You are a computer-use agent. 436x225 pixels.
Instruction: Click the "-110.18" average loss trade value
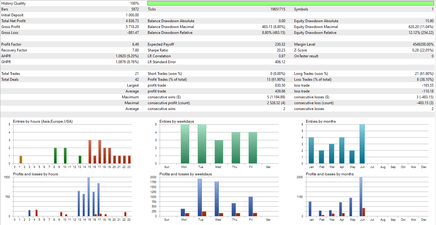(x=428, y=91)
